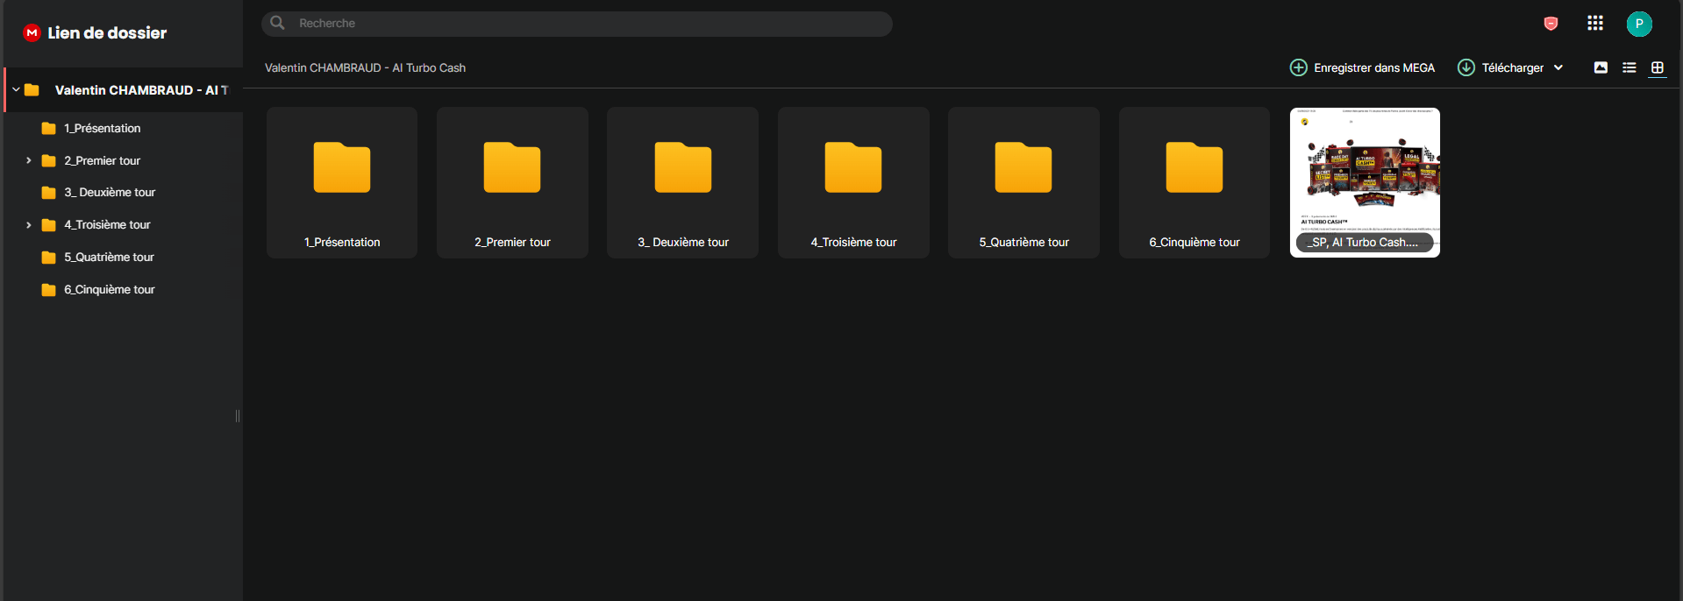Screen dimensions: 1683x601
Task: Click the search magnifier icon
Action: pyautogui.click(x=277, y=23)
